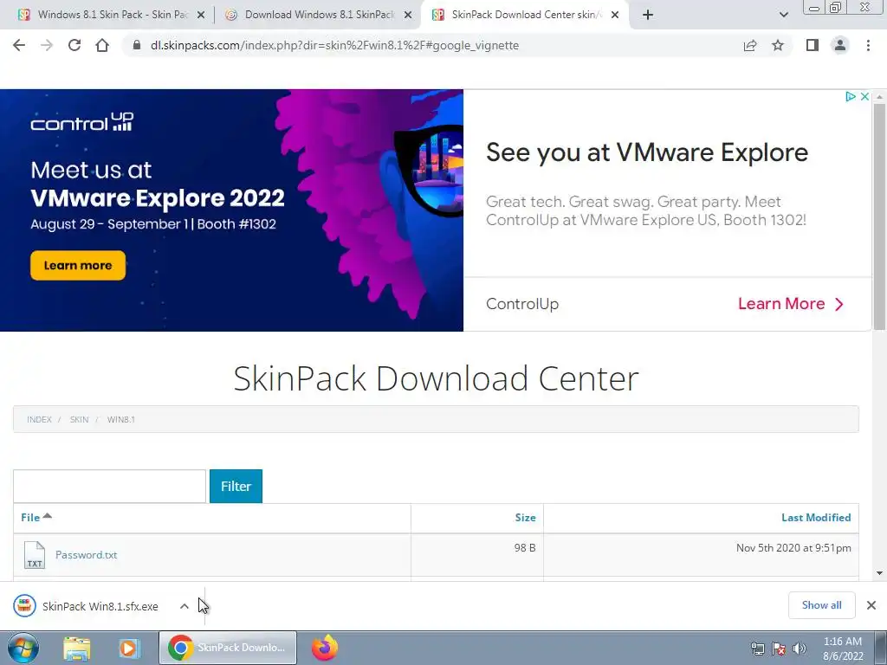This screenshot has width=887, height=665.
Task: Bookmark this page with the star
Action: pyautogui.click(x=778, y=45)
